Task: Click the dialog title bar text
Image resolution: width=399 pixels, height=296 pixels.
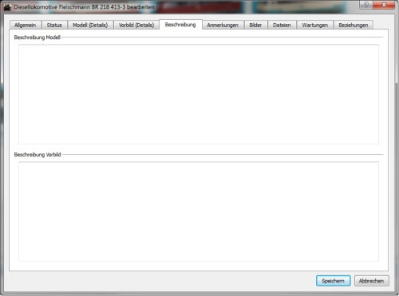Action: 84,7
